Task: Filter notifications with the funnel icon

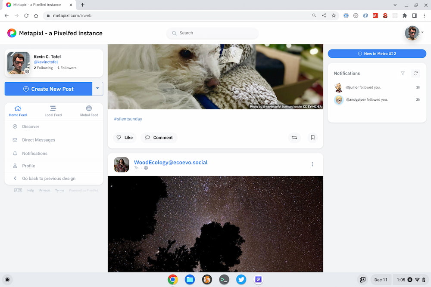Action: 403,73
